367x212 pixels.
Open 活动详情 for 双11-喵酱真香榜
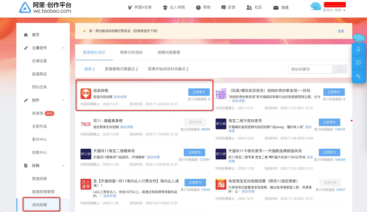point(126,127)
